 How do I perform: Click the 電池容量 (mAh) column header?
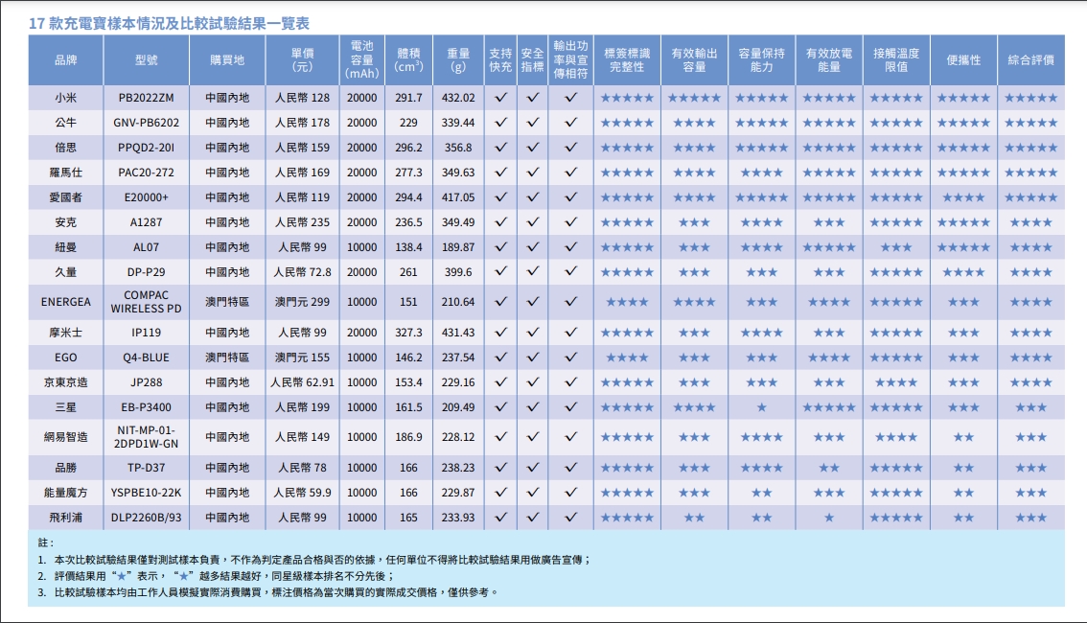tap(362, 60)
